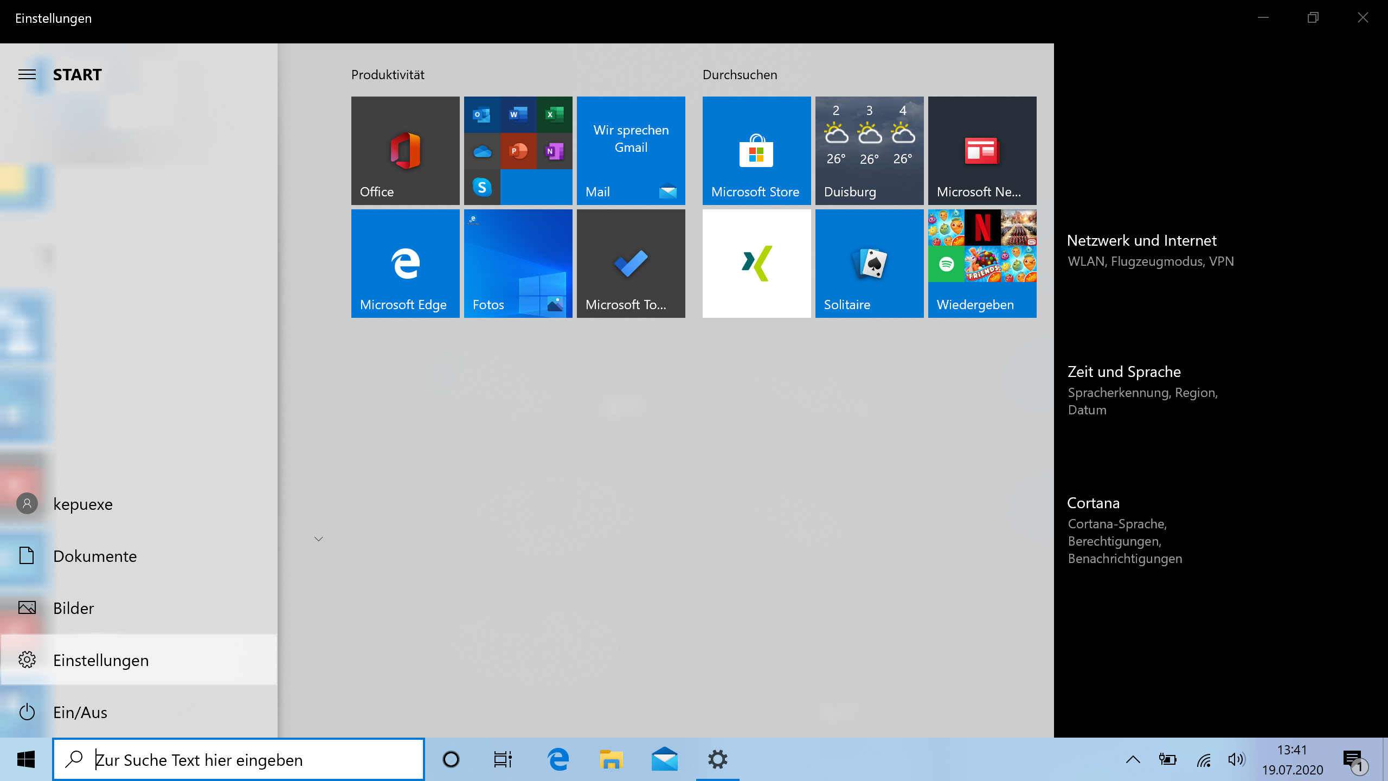Open battery status in system tray
Image resolution: width=1388 pixels, height=781 pixels.
point(1167,759)
